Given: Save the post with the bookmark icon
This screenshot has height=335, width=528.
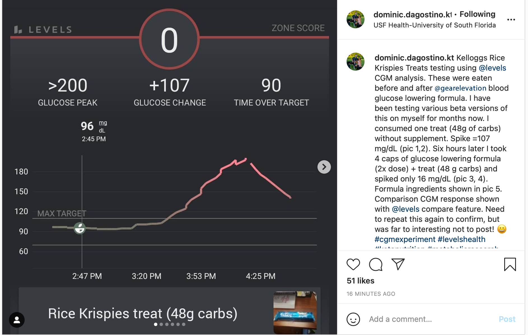Looking at the screenshot, I should (510, 264).
